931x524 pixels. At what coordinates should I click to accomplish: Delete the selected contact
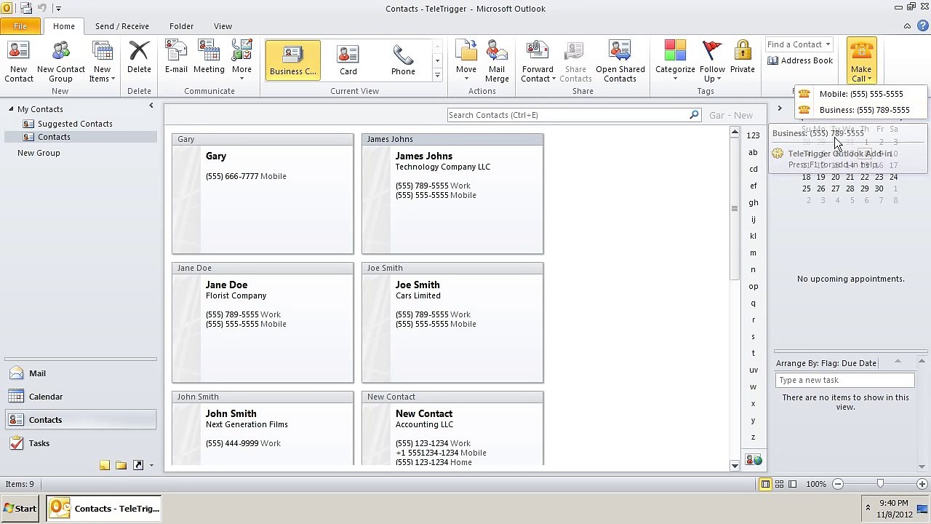[139, 58]
